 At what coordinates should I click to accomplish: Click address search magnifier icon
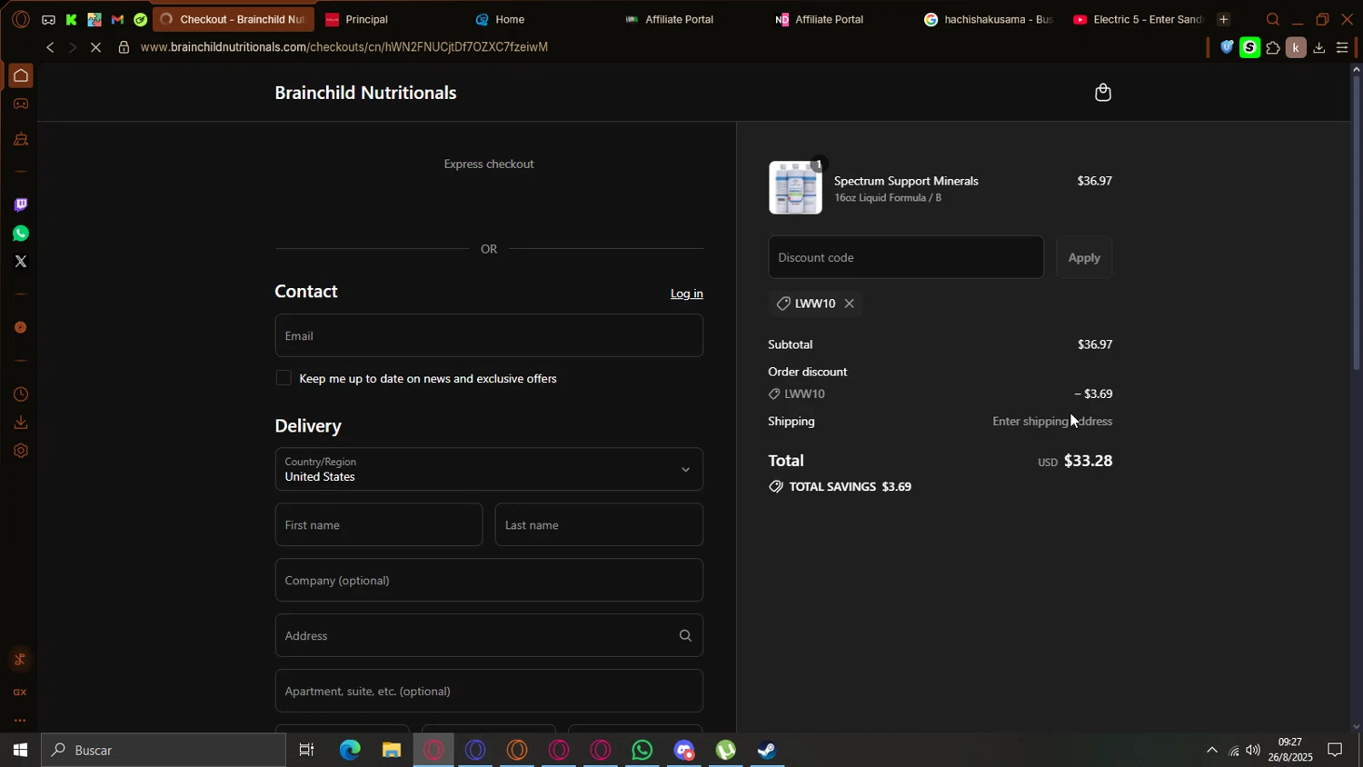685,636
